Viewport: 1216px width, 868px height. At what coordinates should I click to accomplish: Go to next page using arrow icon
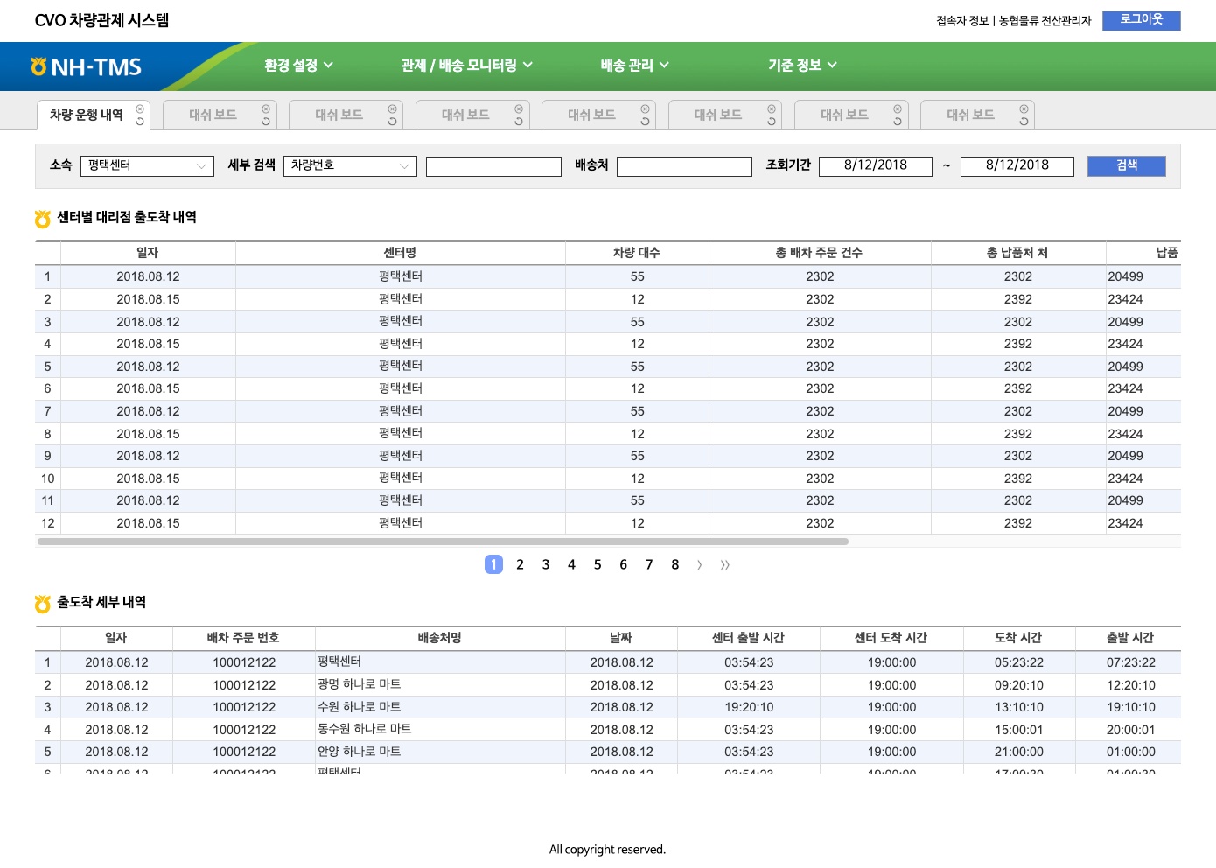pos(699,564)
